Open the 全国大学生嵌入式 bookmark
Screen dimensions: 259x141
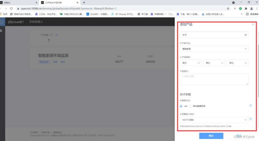coord(213,14)
